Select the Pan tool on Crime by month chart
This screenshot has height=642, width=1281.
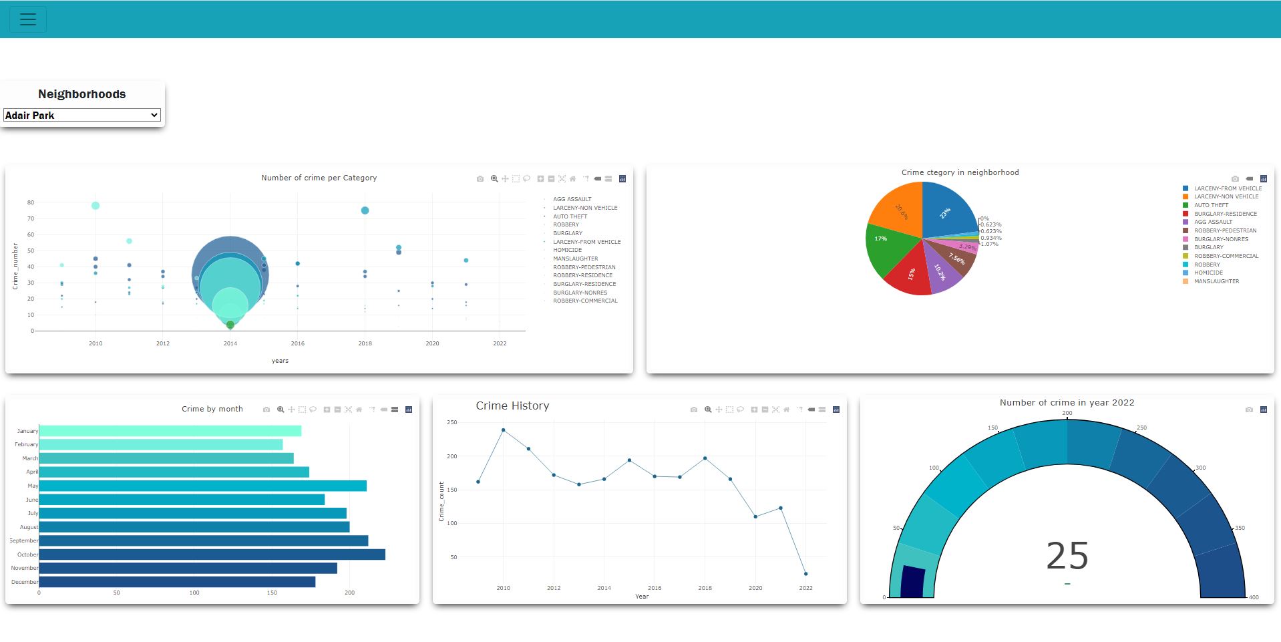coord(291,410)
